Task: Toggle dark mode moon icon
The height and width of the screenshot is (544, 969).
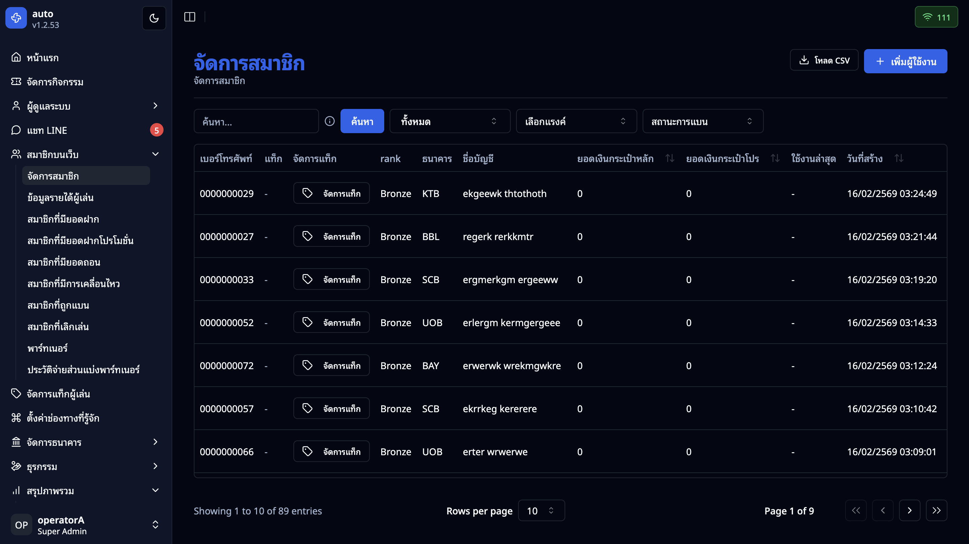Action: coord(154,18)
